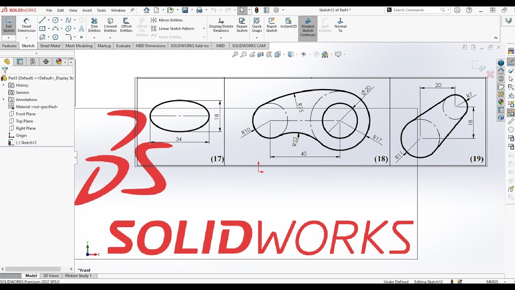Screen dimensions: 515x290
Task: Switch to the Motion Study 1 tab
Action: coord(78,276)
